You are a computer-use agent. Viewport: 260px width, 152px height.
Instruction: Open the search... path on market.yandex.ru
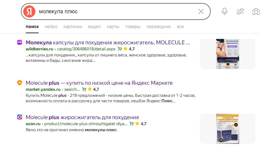tap(72, 89)
